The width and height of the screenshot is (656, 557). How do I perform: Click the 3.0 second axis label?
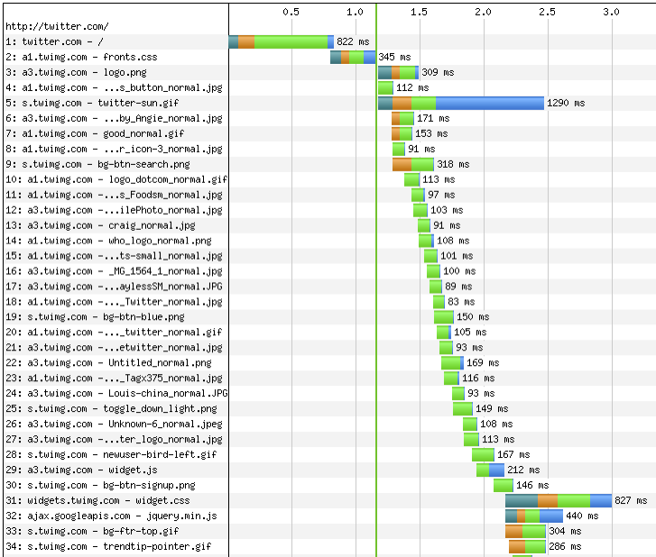[x=611, y=12]
